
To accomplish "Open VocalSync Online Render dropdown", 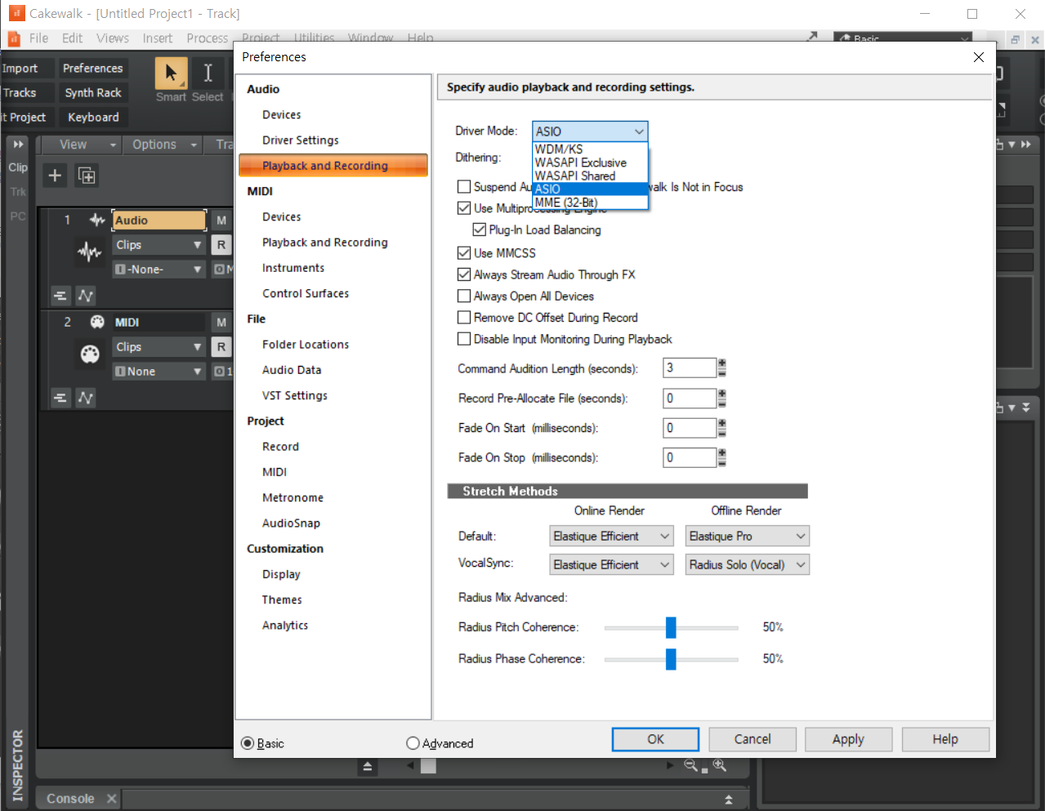I will pyautogui.click(x=612, y=564).
